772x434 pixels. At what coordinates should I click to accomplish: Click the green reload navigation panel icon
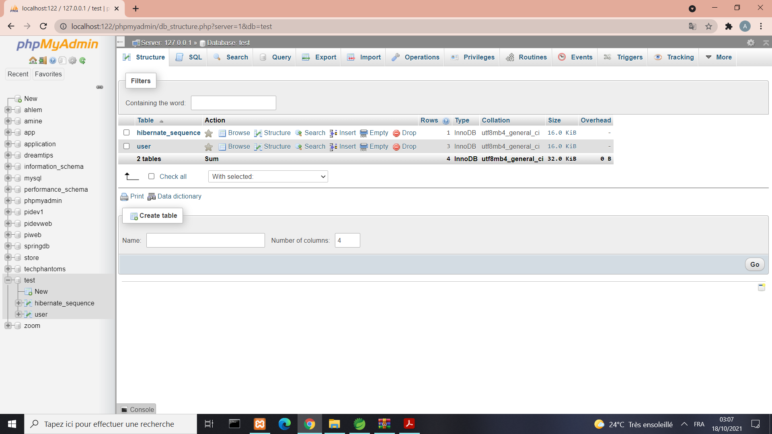82,61
